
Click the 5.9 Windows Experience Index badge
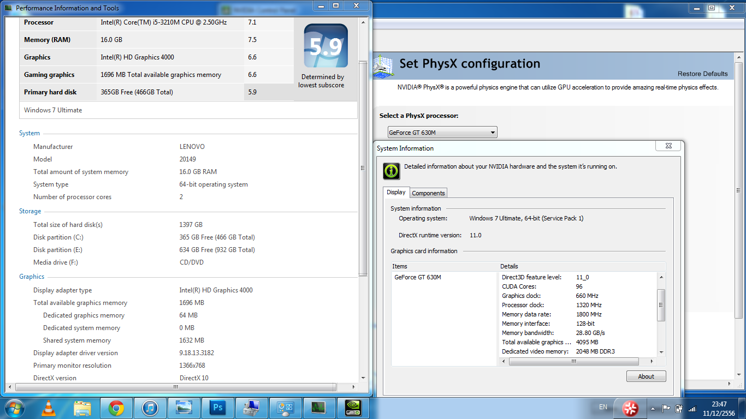tap(325, 45)
